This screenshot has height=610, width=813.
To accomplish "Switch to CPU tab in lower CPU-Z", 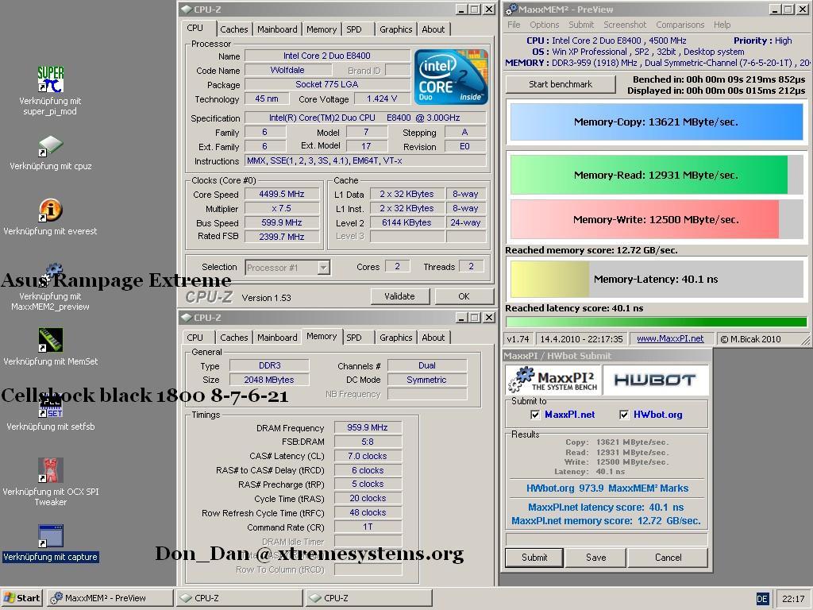I will point(195,338).
